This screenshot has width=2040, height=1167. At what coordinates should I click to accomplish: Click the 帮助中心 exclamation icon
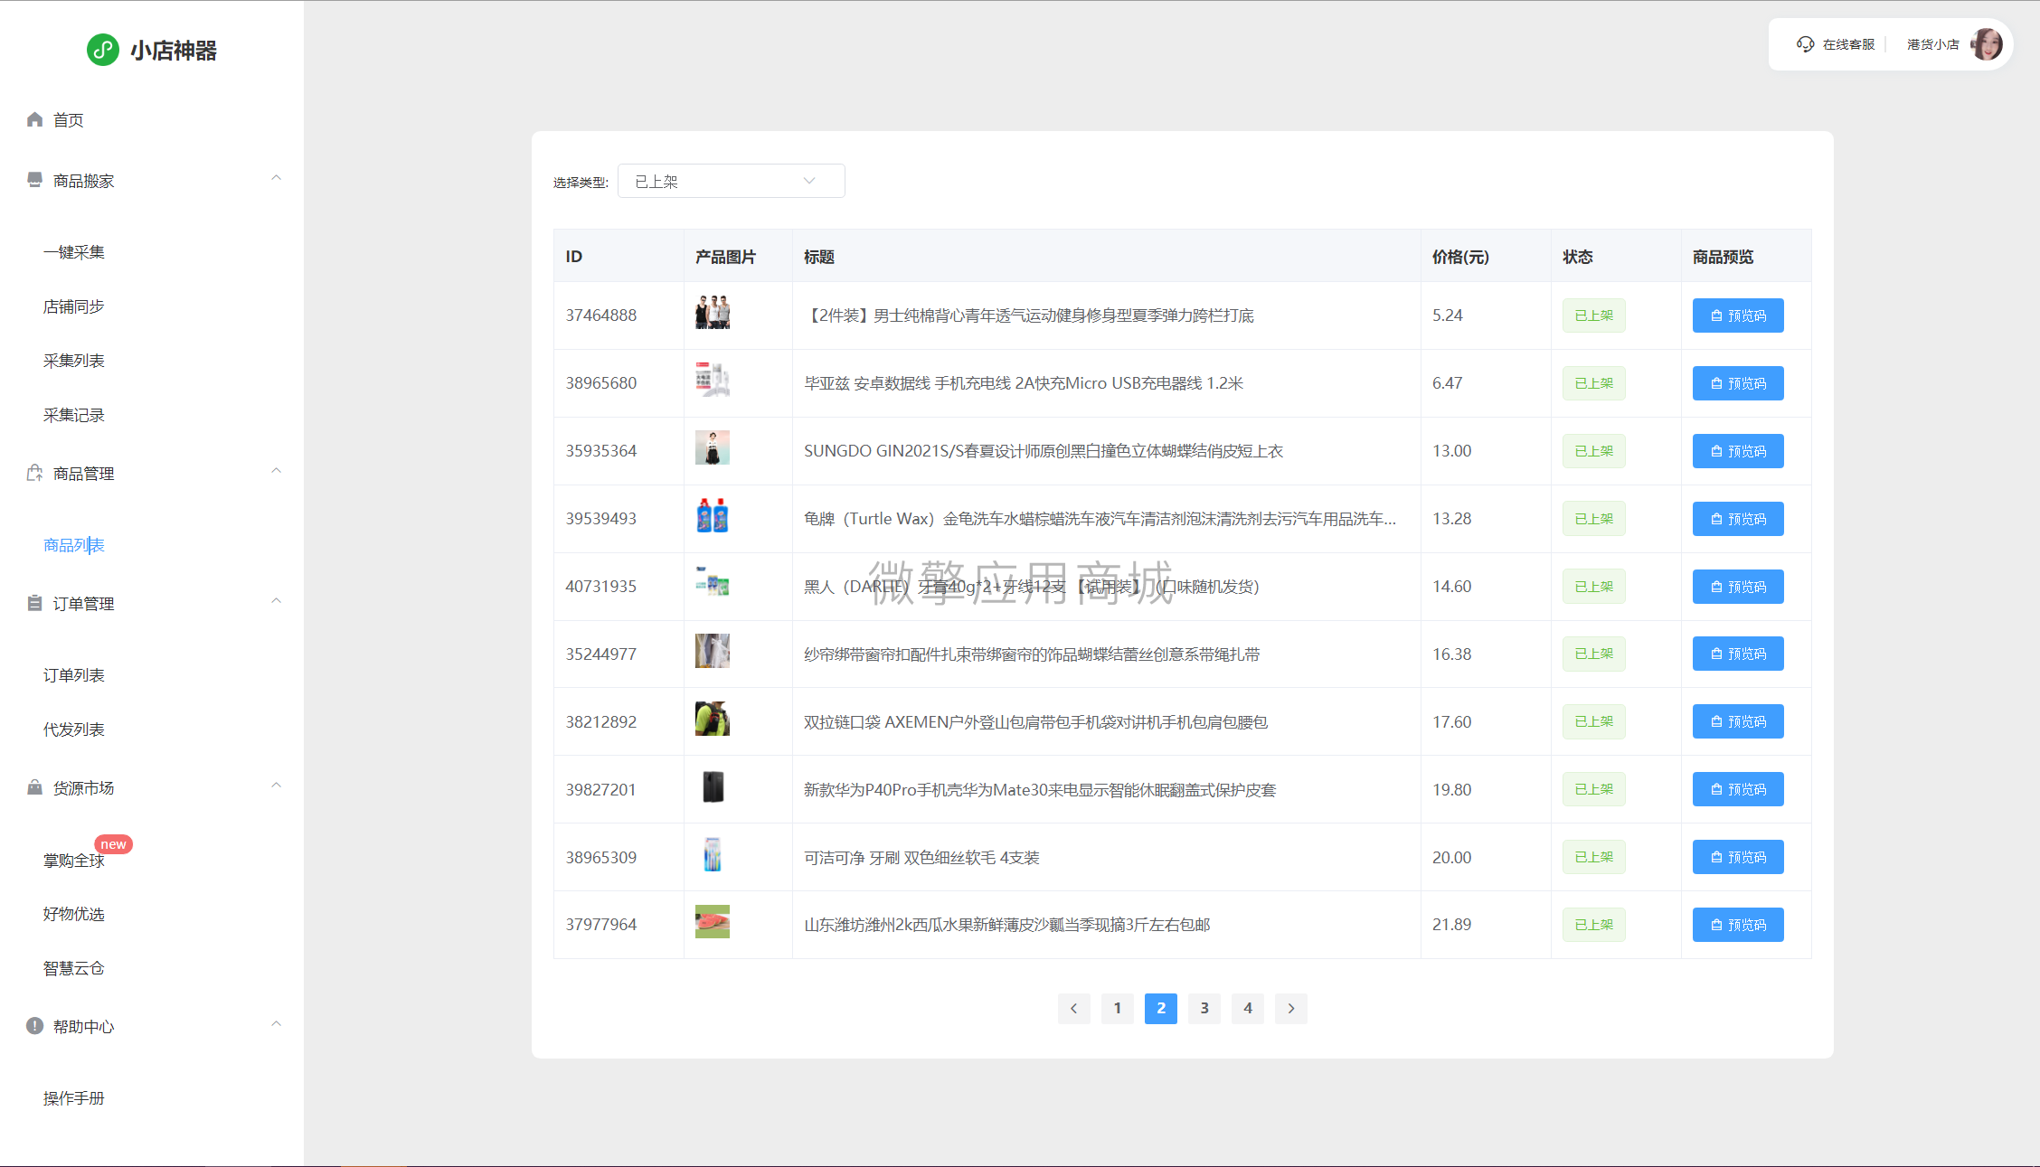[x=34, y=1026]
